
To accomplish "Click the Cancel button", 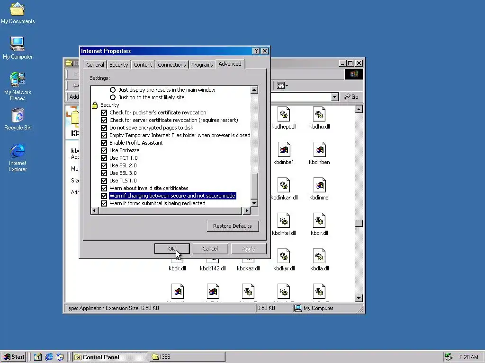I will [210, 249].
